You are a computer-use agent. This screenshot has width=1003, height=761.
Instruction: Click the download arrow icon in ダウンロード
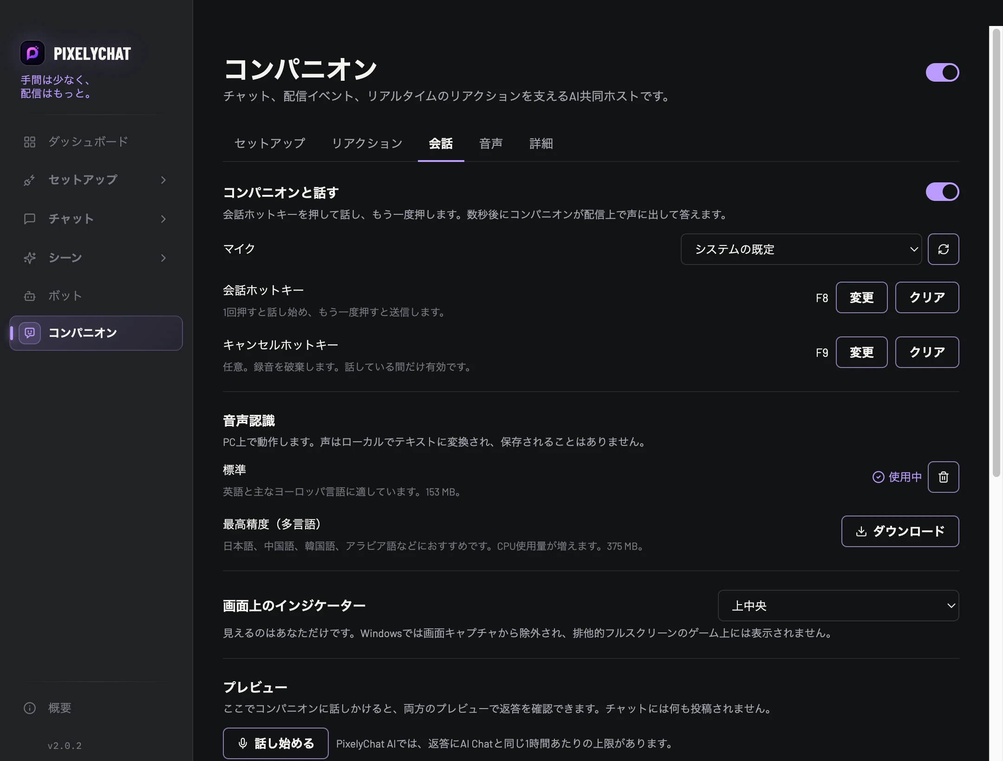point(861,531)
